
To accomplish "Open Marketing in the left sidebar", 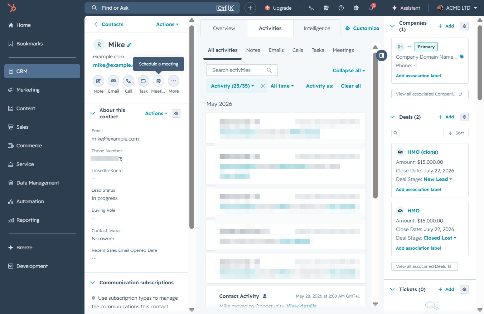I will [x=42, y=90].
